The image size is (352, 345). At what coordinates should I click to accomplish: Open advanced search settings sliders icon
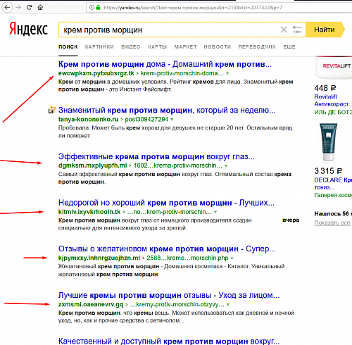point(297,30)
